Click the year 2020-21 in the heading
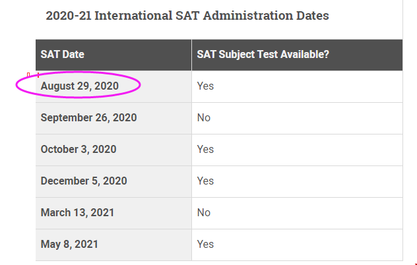Viewport: 417px width, 265px height. (x=69, y=15)
